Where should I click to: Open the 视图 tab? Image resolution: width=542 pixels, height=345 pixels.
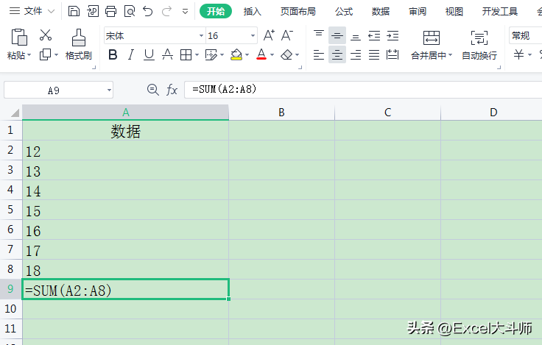pyautogui.click(x=454, y=12)
